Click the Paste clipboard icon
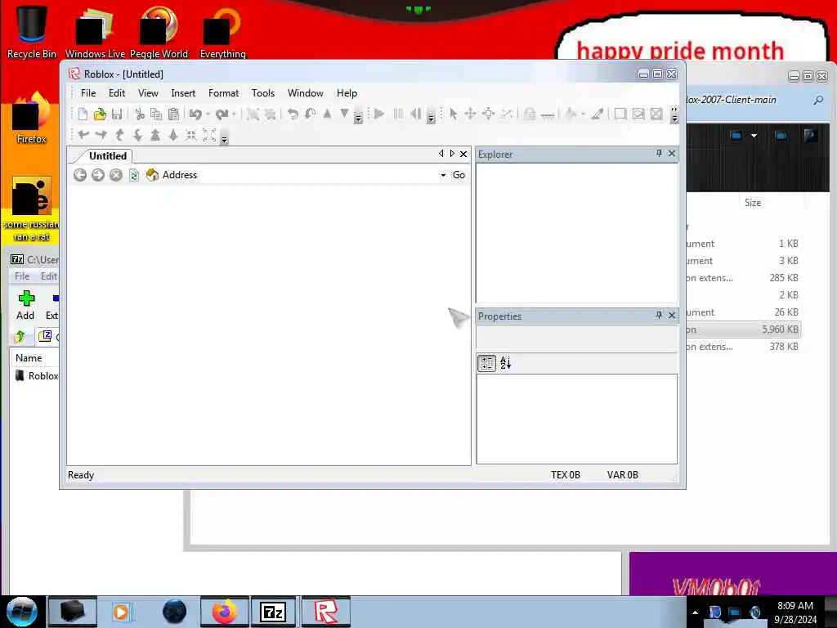The height and width of the screenshot is (628, 837). tap(173, 114)
